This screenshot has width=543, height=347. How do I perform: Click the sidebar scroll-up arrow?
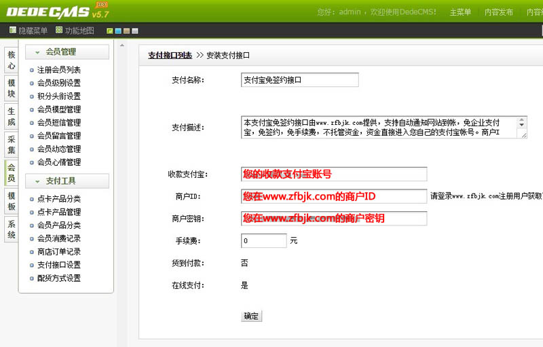pyautogui.click(x=122, y=45)
